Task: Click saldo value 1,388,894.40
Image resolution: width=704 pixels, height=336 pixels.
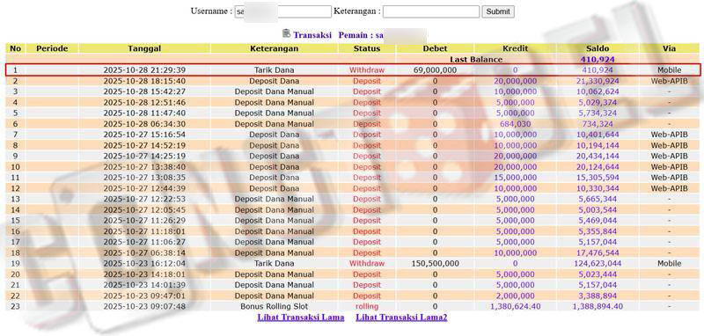Action: (598, 306)
